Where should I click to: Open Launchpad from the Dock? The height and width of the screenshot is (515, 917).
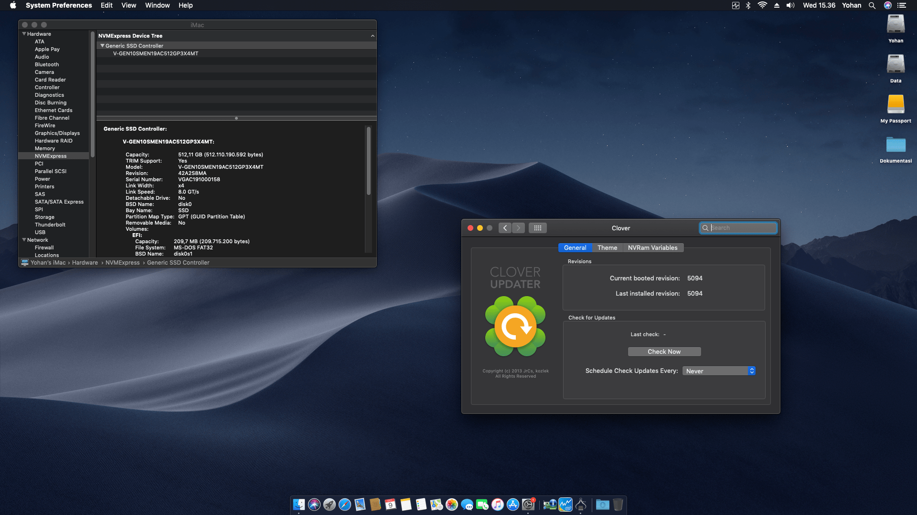(330, 504)
